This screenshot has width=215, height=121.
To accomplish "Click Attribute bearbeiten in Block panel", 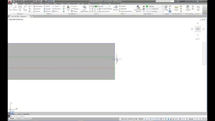I will pos(125,11).
